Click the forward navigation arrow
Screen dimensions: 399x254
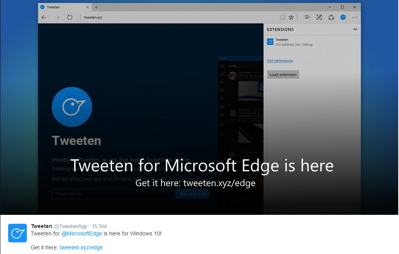[x=57, y=17]
